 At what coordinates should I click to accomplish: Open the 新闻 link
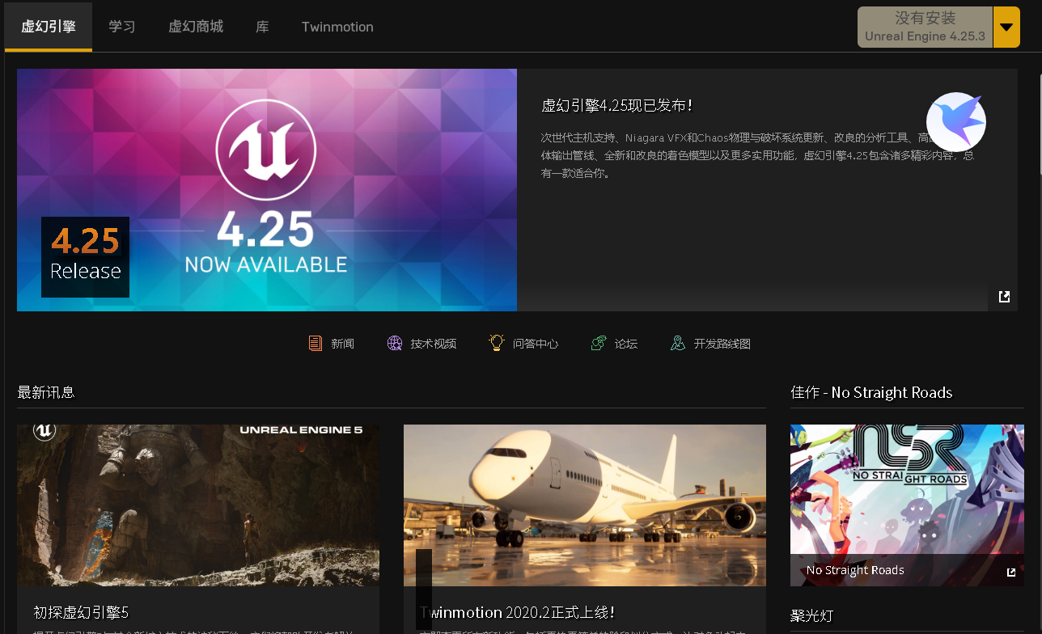[x=342, y=344]
